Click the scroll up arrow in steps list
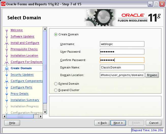Image resolution: width=166 pixels, height=134 pixels. point(45,29)
